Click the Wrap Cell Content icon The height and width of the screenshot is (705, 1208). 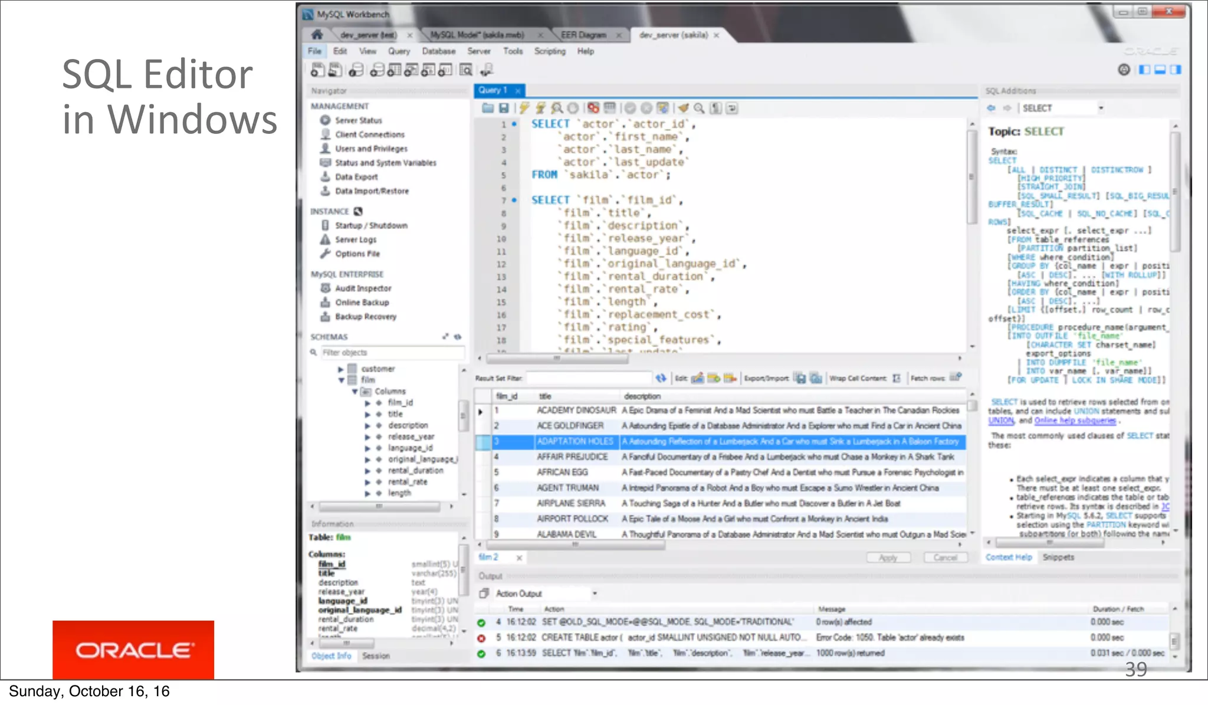pos(897,378)
